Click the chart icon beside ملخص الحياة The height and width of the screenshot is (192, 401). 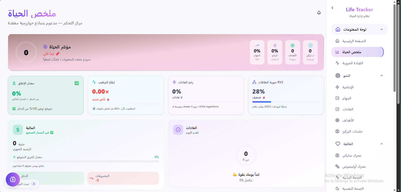[337, 52]
